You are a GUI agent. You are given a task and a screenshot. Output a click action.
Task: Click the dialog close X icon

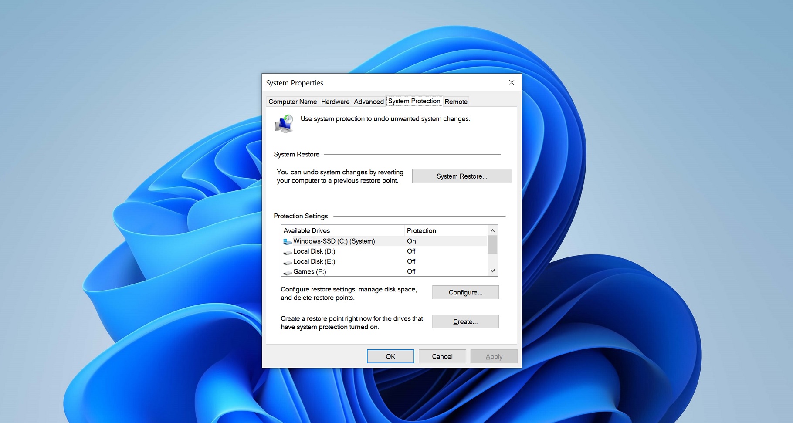point(512,82)
